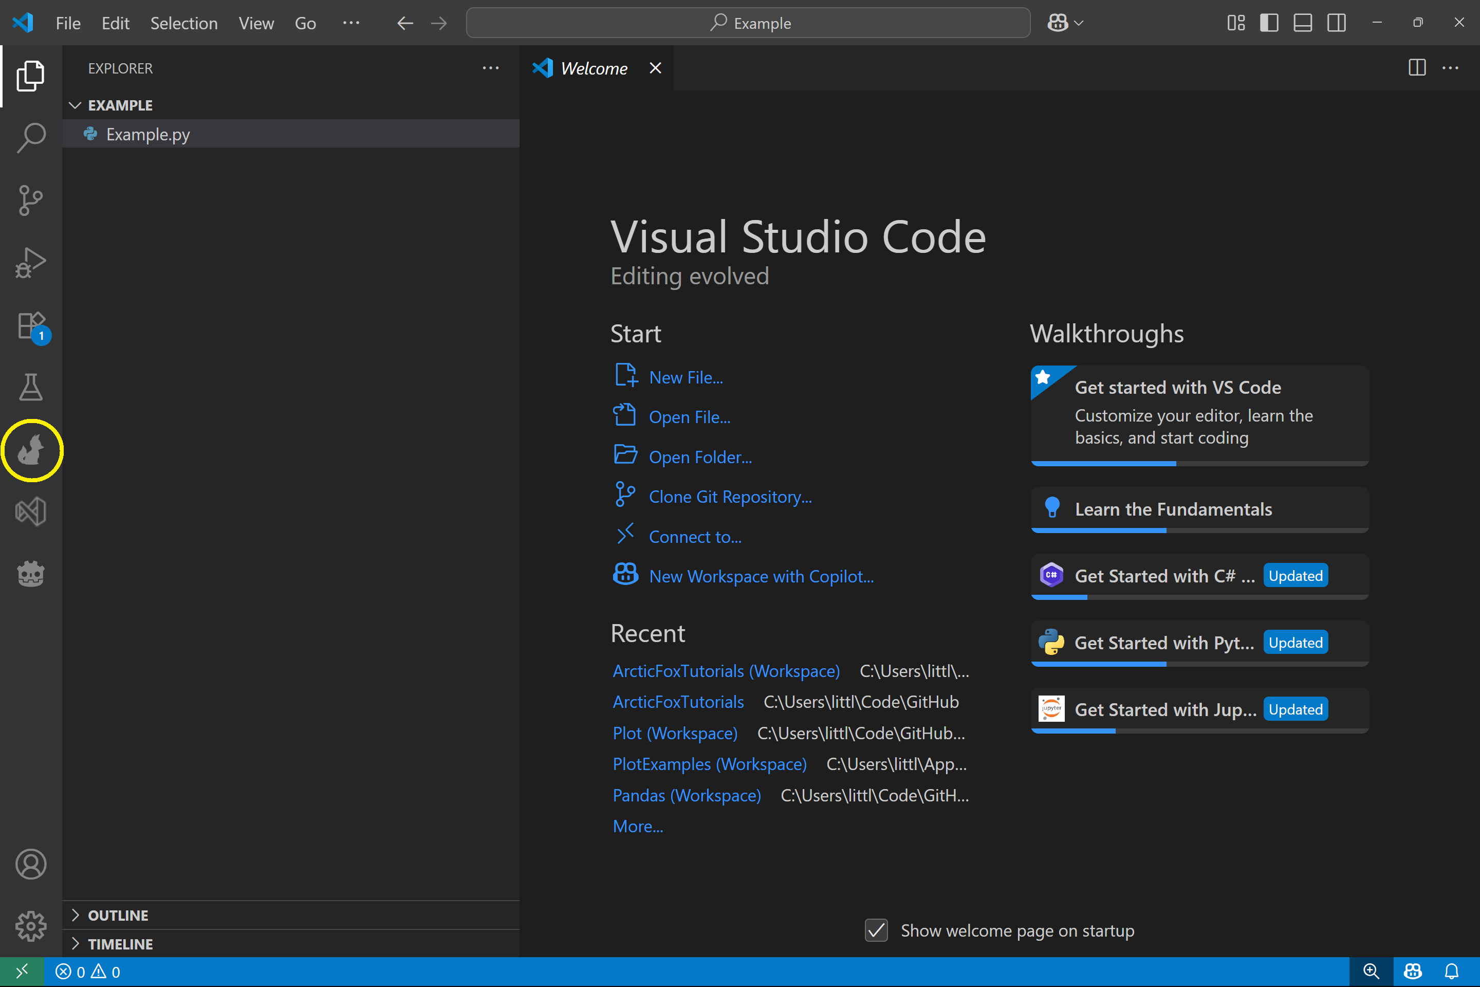The width and height of the screenshot is (1480, 987).
Task: Open the Godot robot icon view in activity bar
Action: (x=30, y=574)
